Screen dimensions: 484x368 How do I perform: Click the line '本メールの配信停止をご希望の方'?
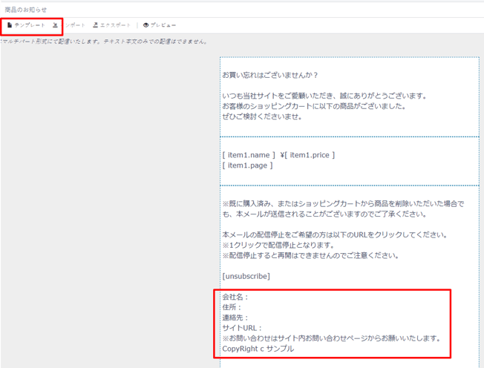click(336, 234)
